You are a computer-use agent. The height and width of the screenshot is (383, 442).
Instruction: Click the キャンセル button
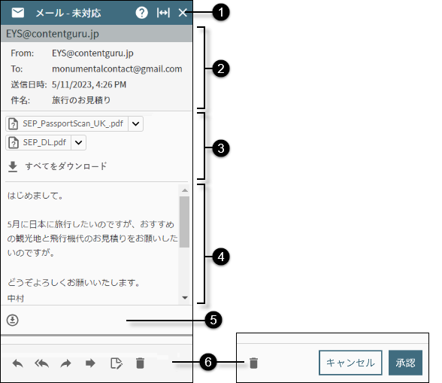[x=350, y=363]
